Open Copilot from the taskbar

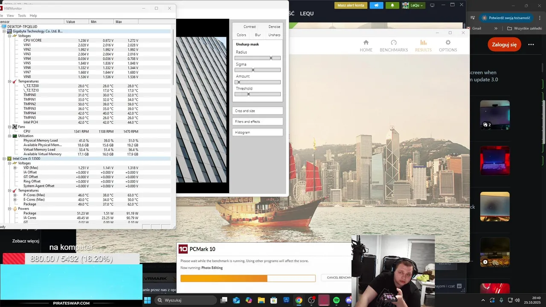click(x=249, y=300)
